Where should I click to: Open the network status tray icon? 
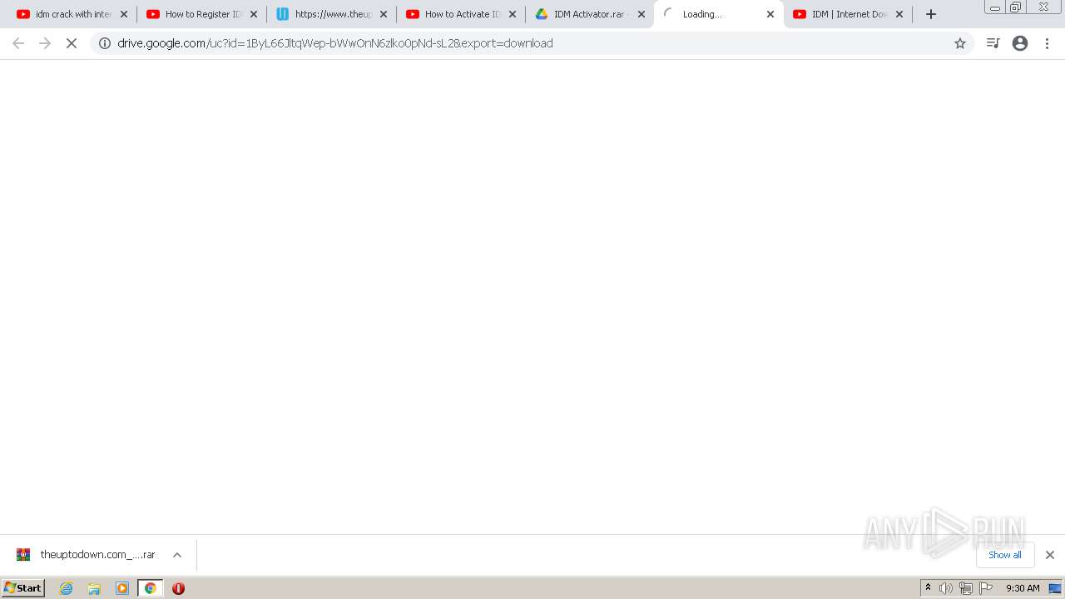(x=966, y=588)
